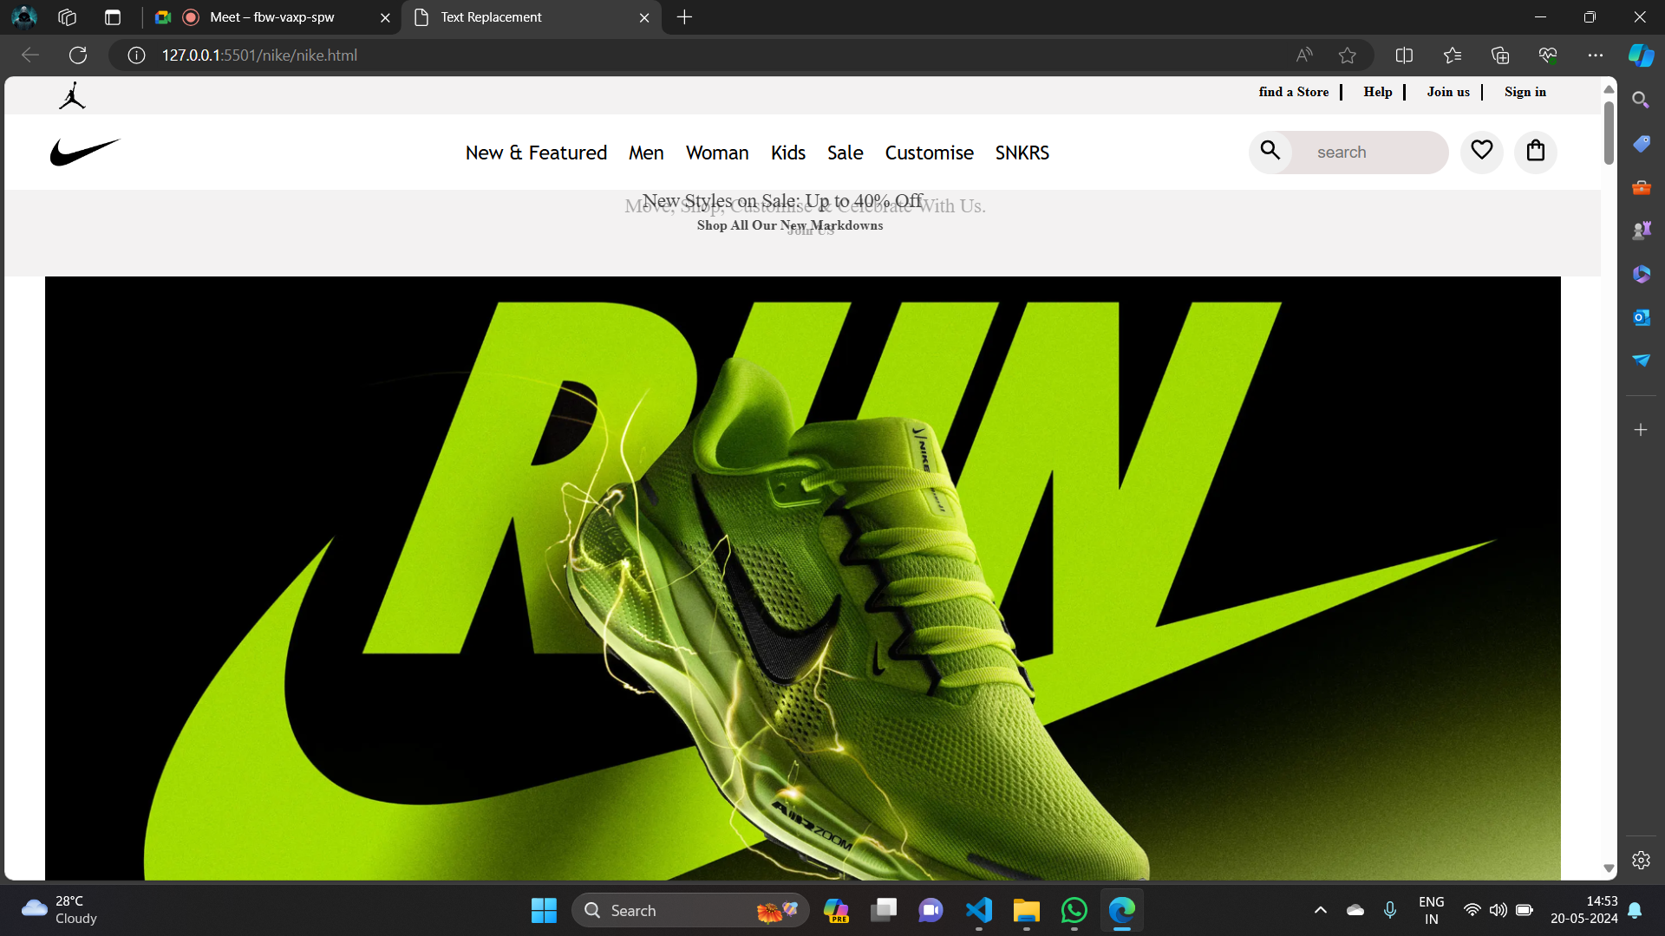Activate Read aloud icon in address bar
Image resolution: width=1665 pixels, height=936 pixels.
coord(1304,55)
